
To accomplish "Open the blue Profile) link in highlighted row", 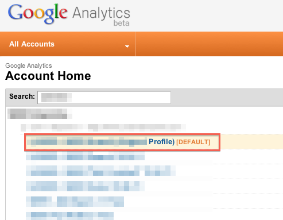I will (161, 142).
